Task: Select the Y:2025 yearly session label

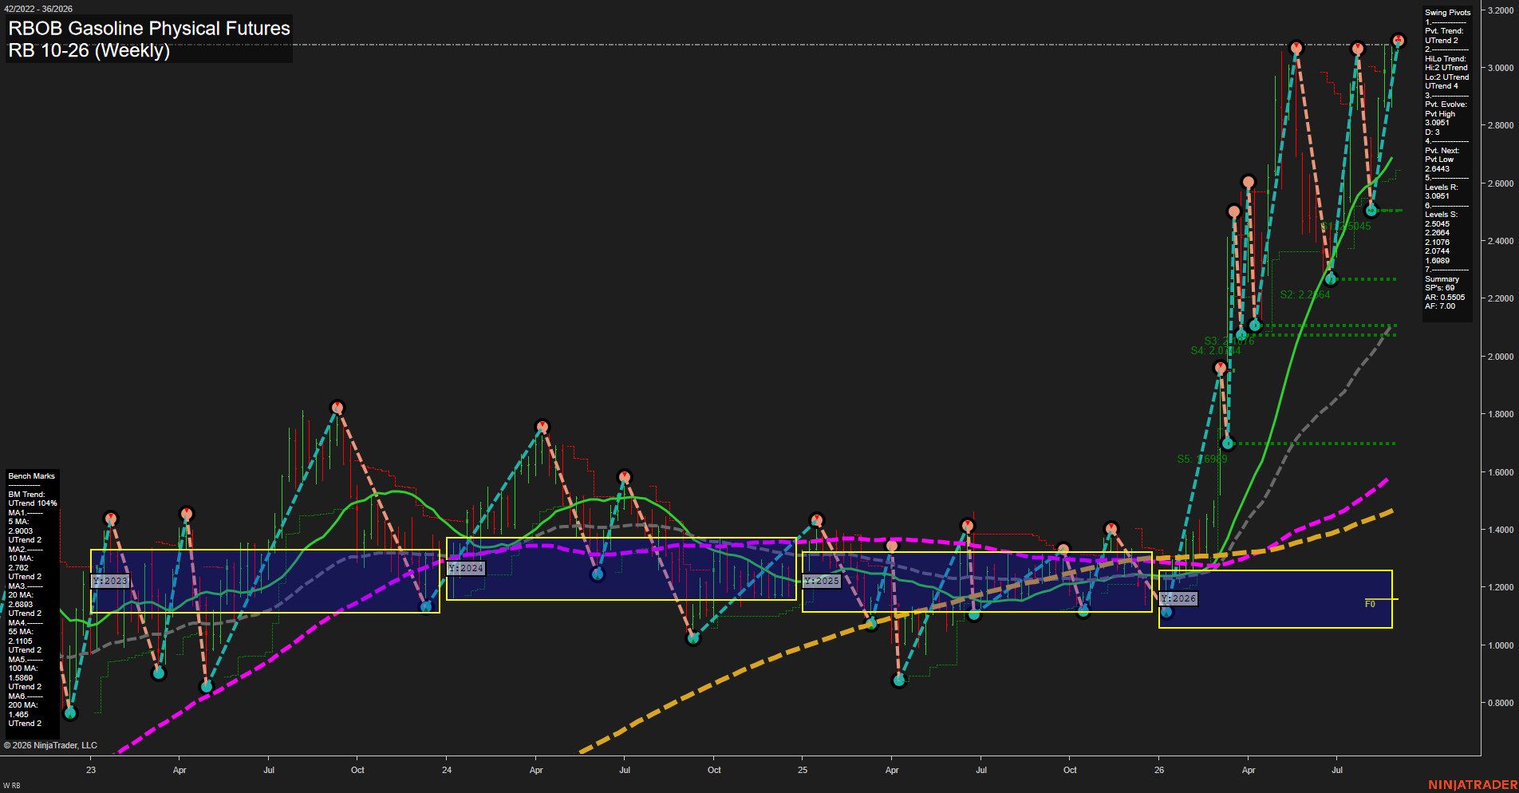Action: pyautogui.click(x=822, y=581)
